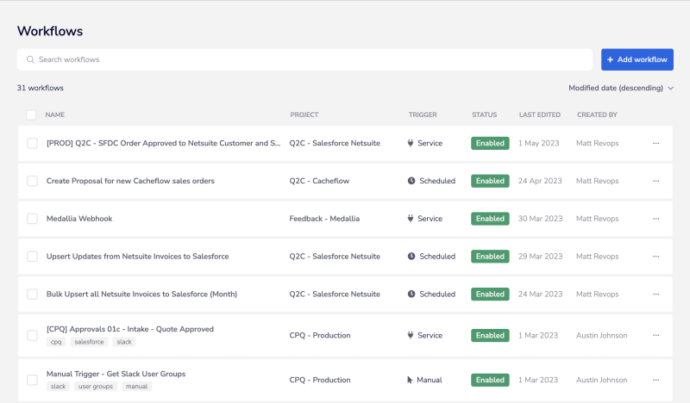Screen dimensions: 690x403
Task: Open more options for [CPQ] Approvals 01c
Action: pyautogui.click(x=655, y=335)
